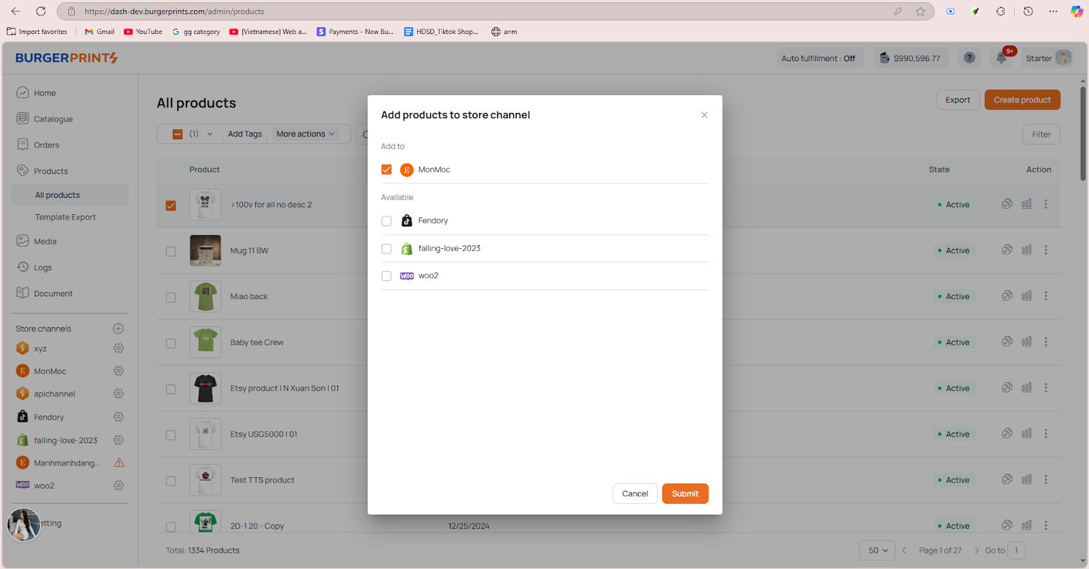This screenshot has width=1089, height=569.
Task: Check the Etsy USG5000 | 01 product row
Action: (171, 435)
